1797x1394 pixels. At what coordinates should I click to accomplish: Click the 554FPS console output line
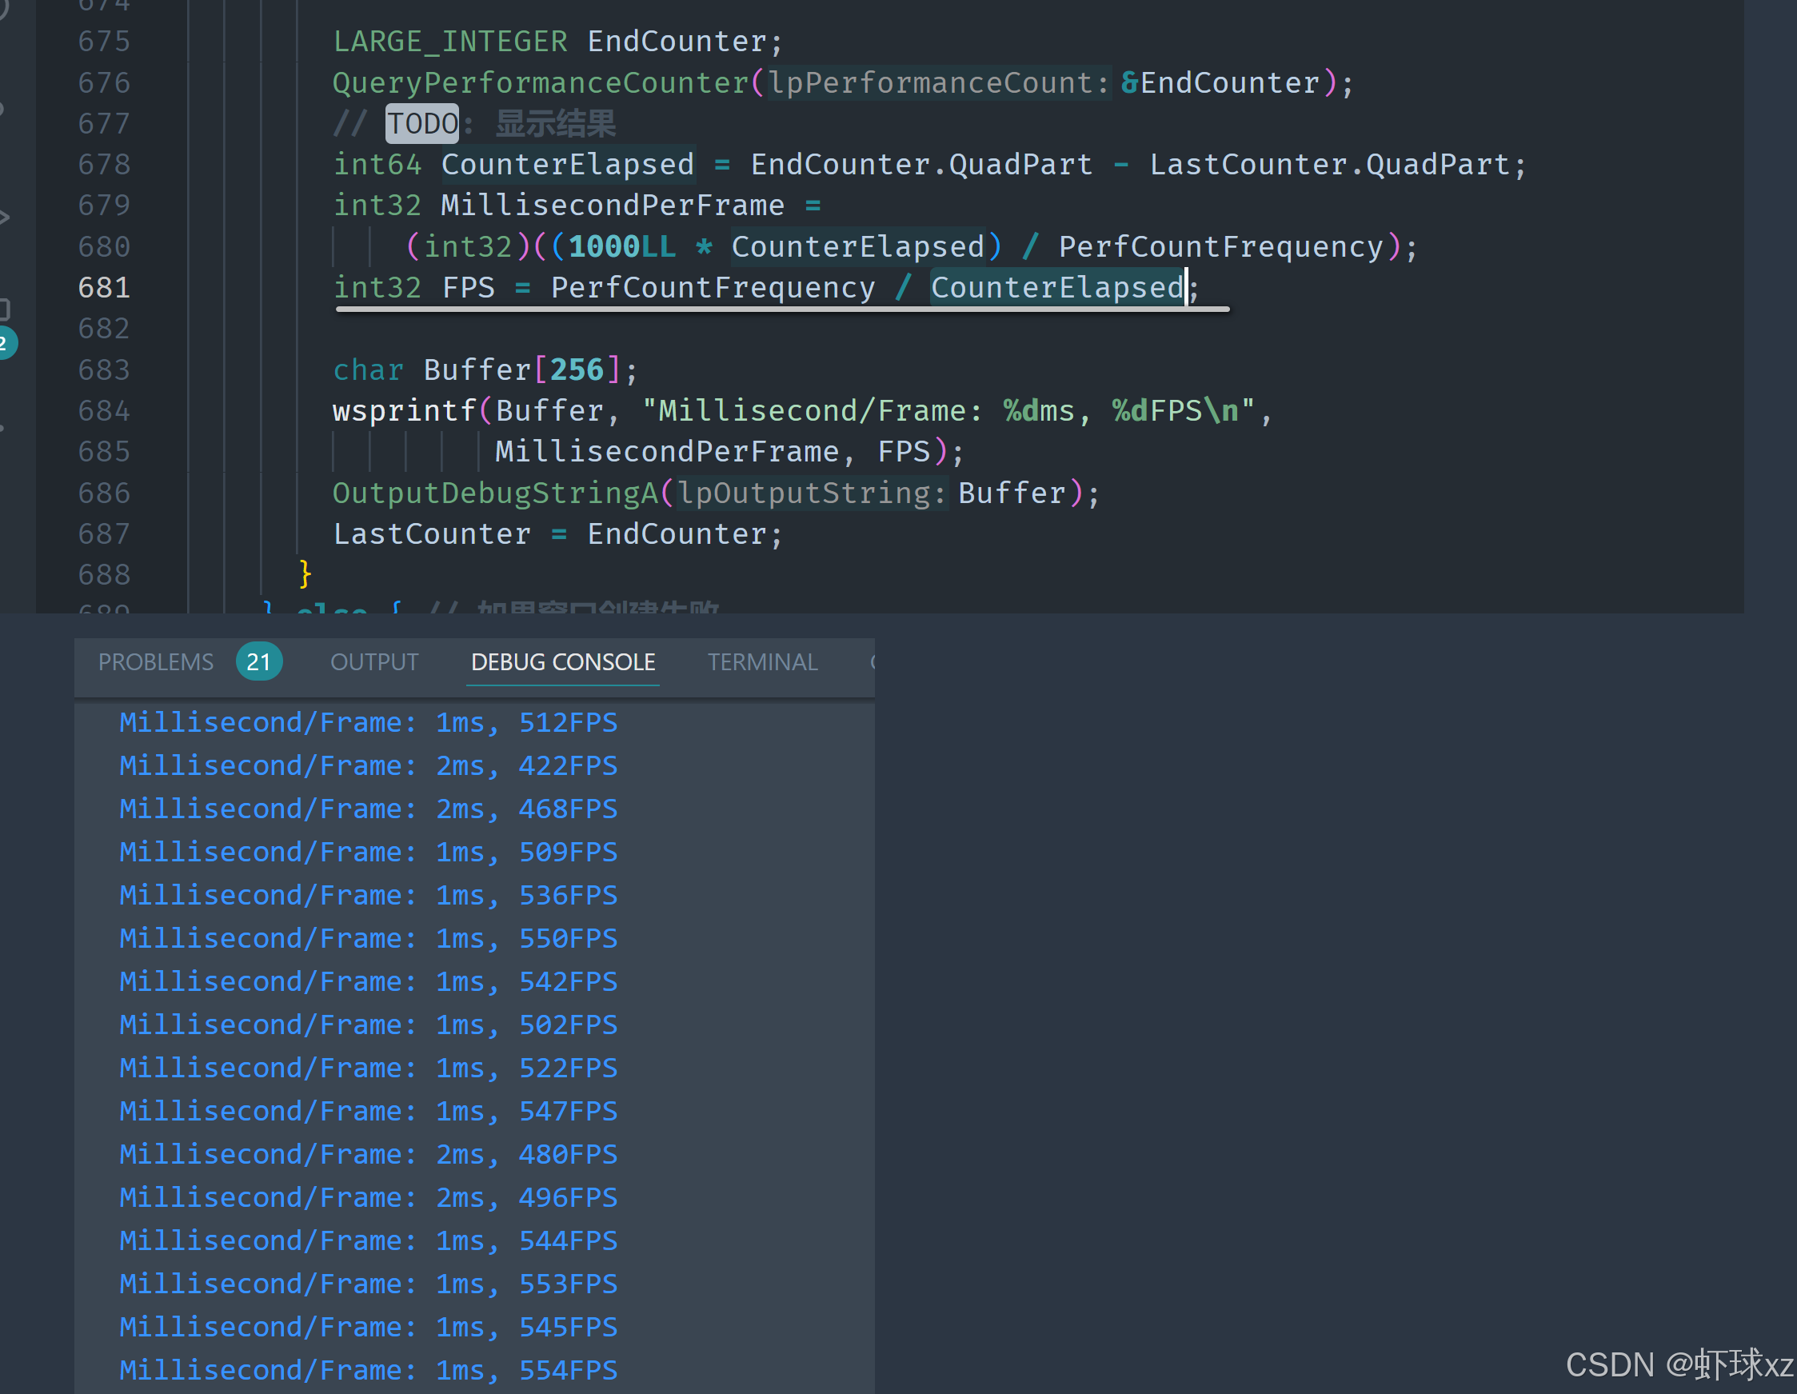coord(369,1371)
